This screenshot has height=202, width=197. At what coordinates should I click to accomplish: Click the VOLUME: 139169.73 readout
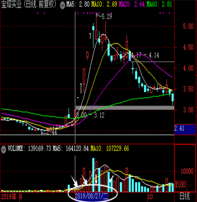pyautogui.click(x=29, y=148)
